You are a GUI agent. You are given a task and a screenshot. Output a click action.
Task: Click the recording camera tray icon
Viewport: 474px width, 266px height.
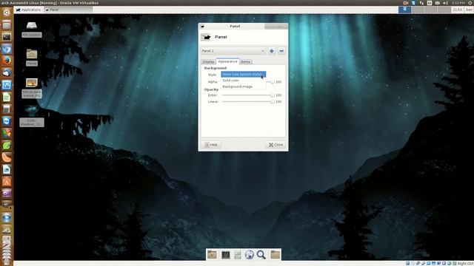pyautogui.click(x=406, y=3)
